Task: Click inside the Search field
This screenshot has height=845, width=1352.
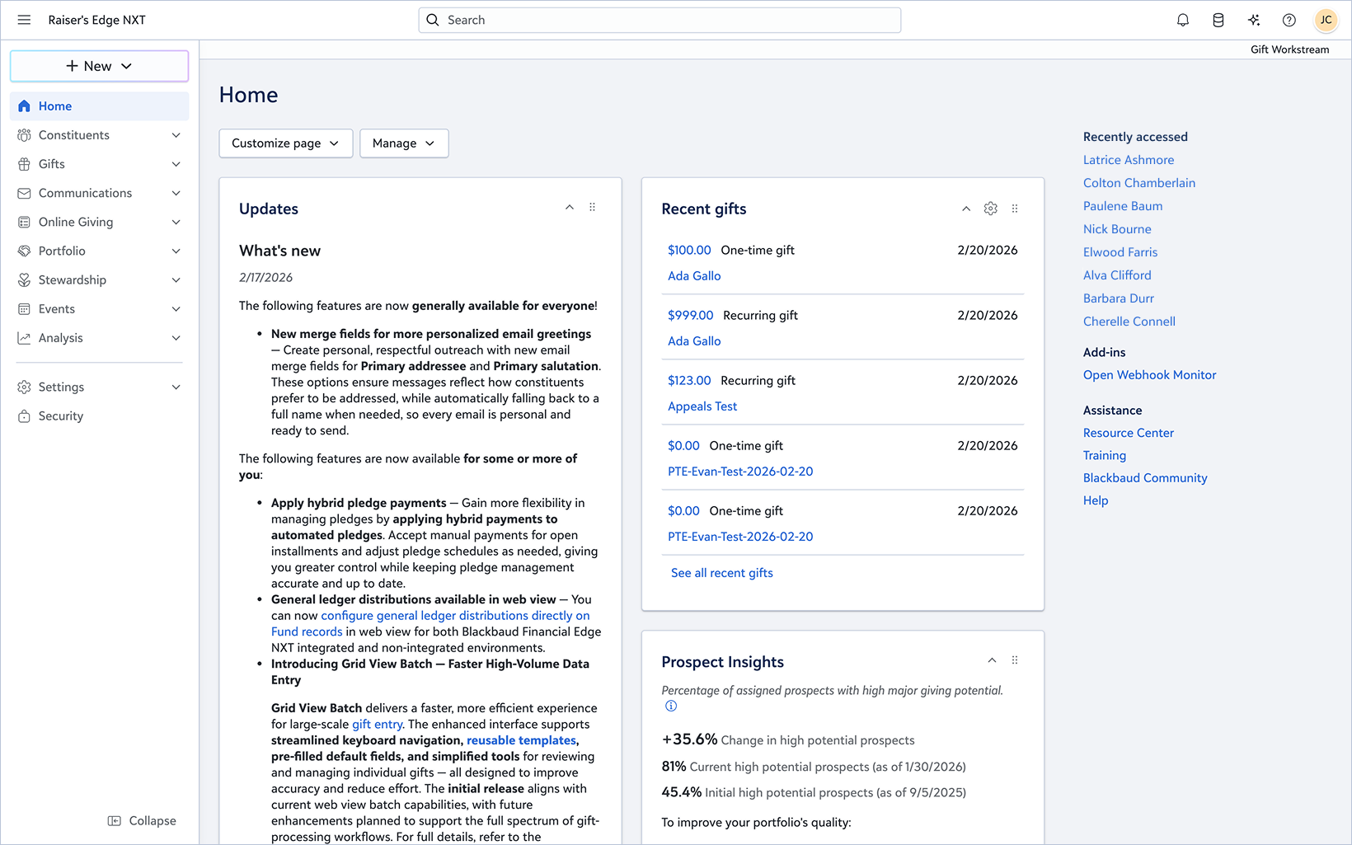Action: 660,20
